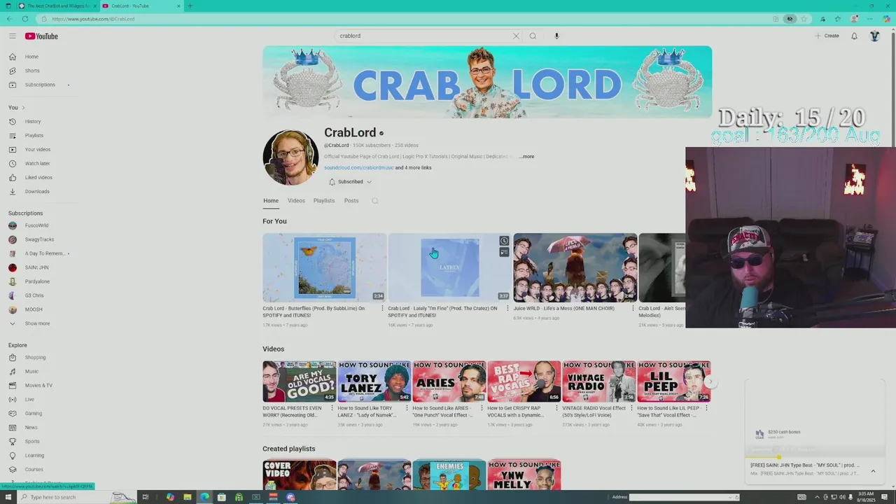Switch to the channel Home tab
896x504 pixels.
pos(271,201)
